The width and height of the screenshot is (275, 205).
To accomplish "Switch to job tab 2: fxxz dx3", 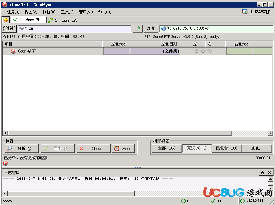I will pos(63,20).
